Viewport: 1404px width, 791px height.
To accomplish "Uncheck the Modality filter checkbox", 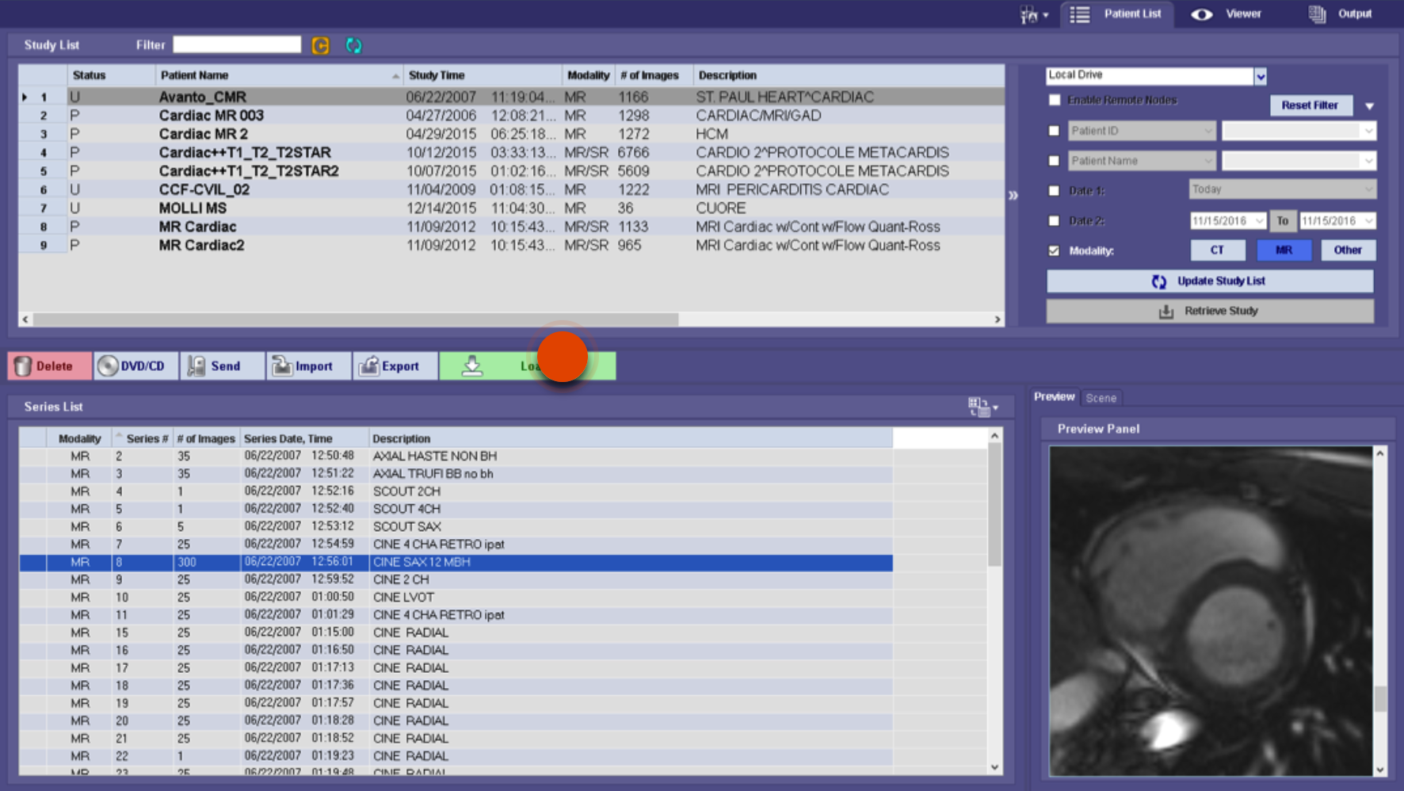I will coord(1054,250).
